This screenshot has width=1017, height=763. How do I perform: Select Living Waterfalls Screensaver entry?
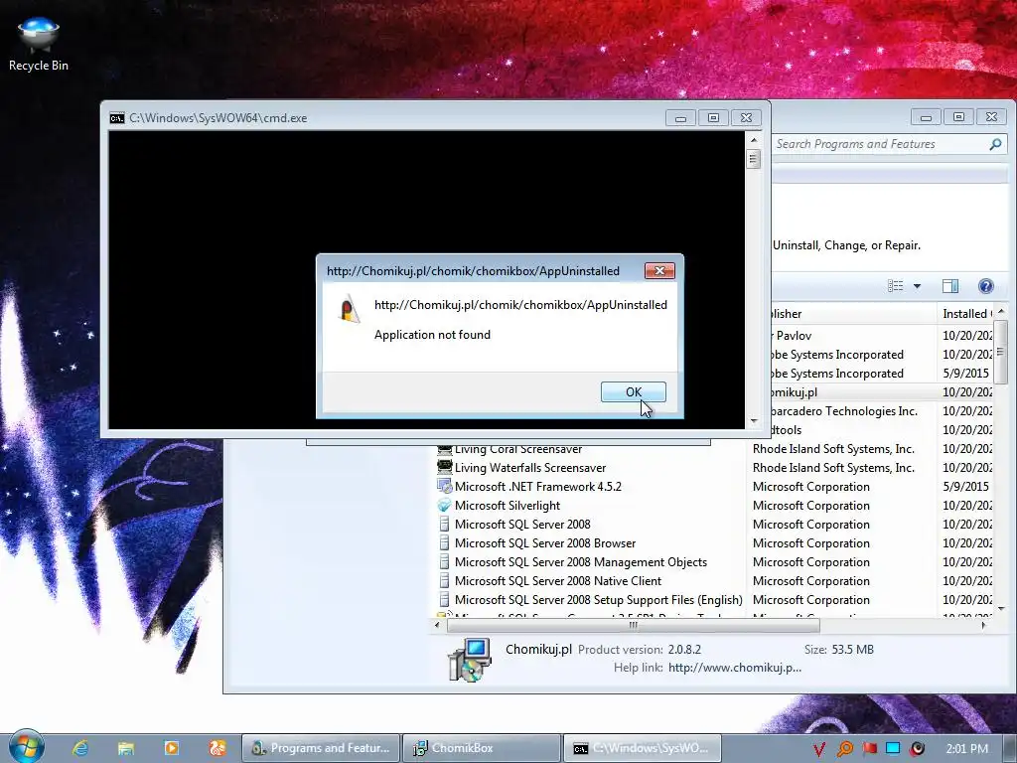530,468
